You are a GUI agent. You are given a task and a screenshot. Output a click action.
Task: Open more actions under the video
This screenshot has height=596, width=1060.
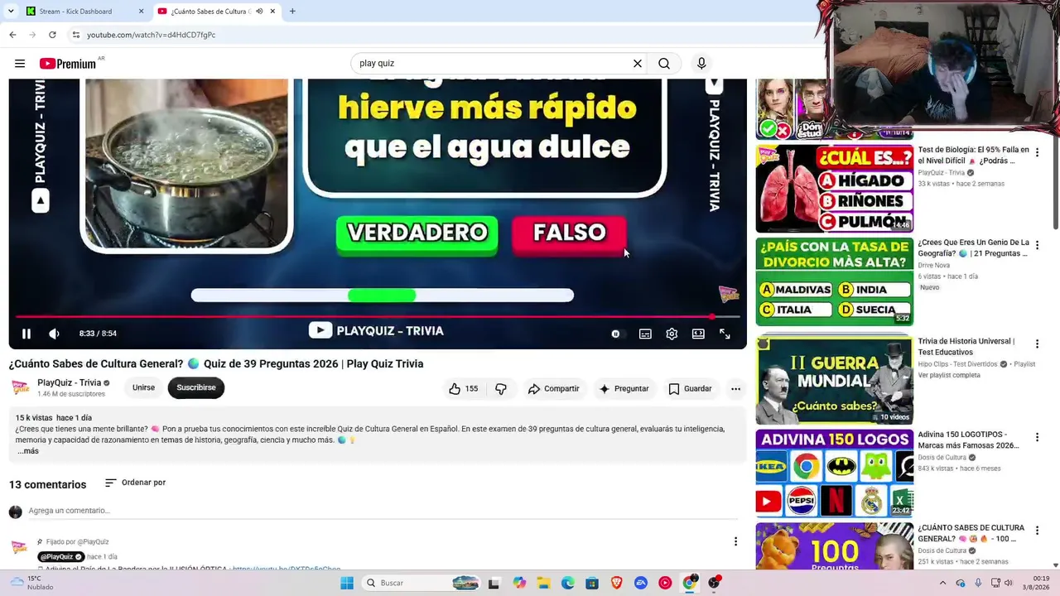[x=735, y=388]
